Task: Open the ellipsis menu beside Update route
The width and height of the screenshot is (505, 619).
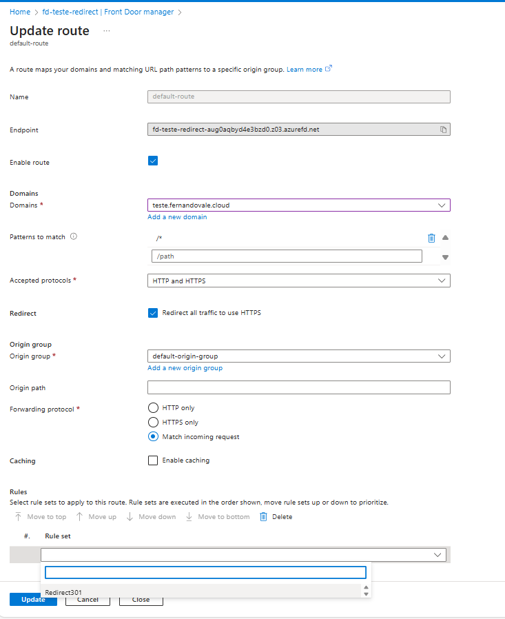Action: coord(107,31)
